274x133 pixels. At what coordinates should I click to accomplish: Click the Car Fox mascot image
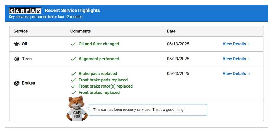click(x=77, y=109)
